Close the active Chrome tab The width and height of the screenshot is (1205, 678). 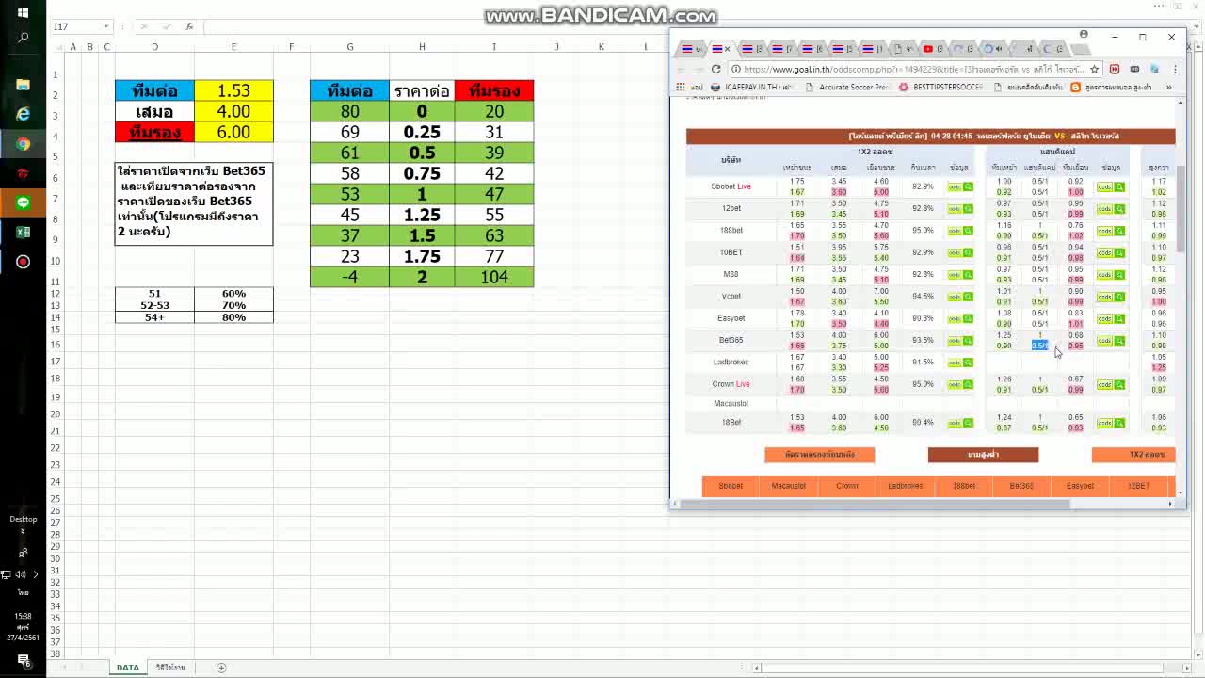[x=727, y=49]
